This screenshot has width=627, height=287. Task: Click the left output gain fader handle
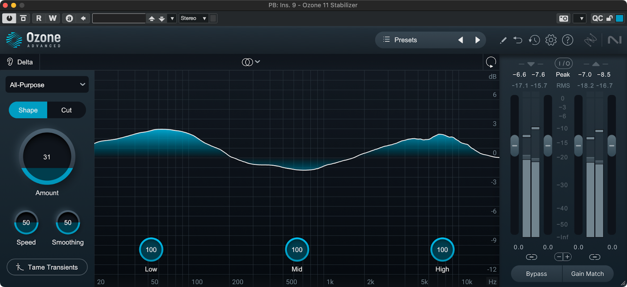(x=578, y=145)
